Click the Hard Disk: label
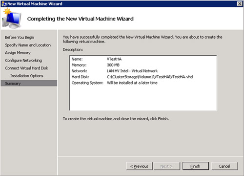Image resolution: width=244 pixels, height=176 pixels. coord(80,77)
